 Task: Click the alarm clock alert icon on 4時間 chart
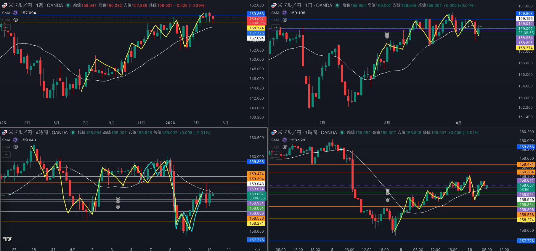pyautogui.click(x=118, y=207)
